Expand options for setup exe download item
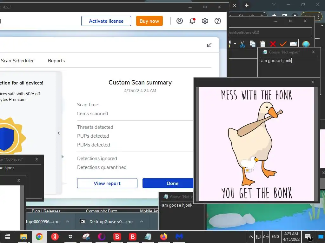Viewport: 325px width, 243px height. [x=68, y=221]
